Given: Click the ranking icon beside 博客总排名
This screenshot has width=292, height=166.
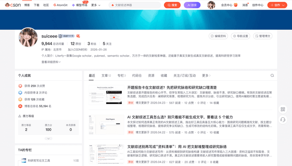Looking at the screenshot, I should click(20, 106).
